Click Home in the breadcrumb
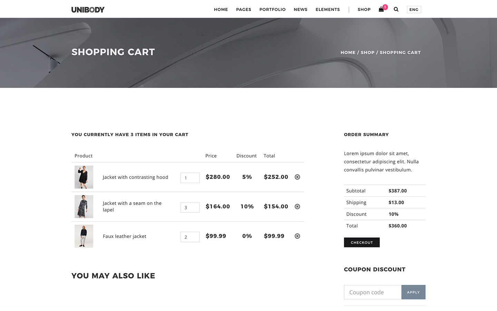Viewport: 497px width, 311px height. pyautogui.click(x=348, y=53)
